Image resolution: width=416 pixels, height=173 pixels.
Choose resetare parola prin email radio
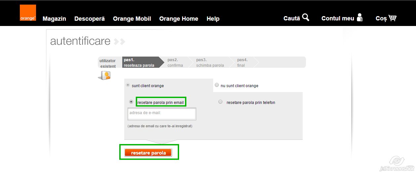point(131,102)
